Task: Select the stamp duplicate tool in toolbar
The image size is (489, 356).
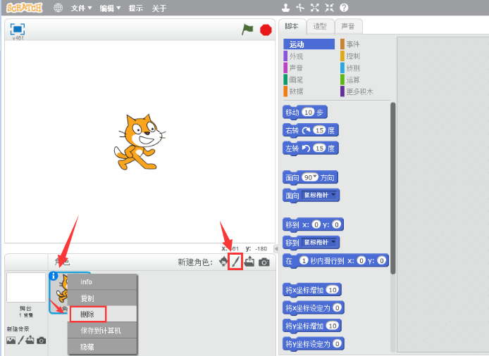Action: point(285,8)
